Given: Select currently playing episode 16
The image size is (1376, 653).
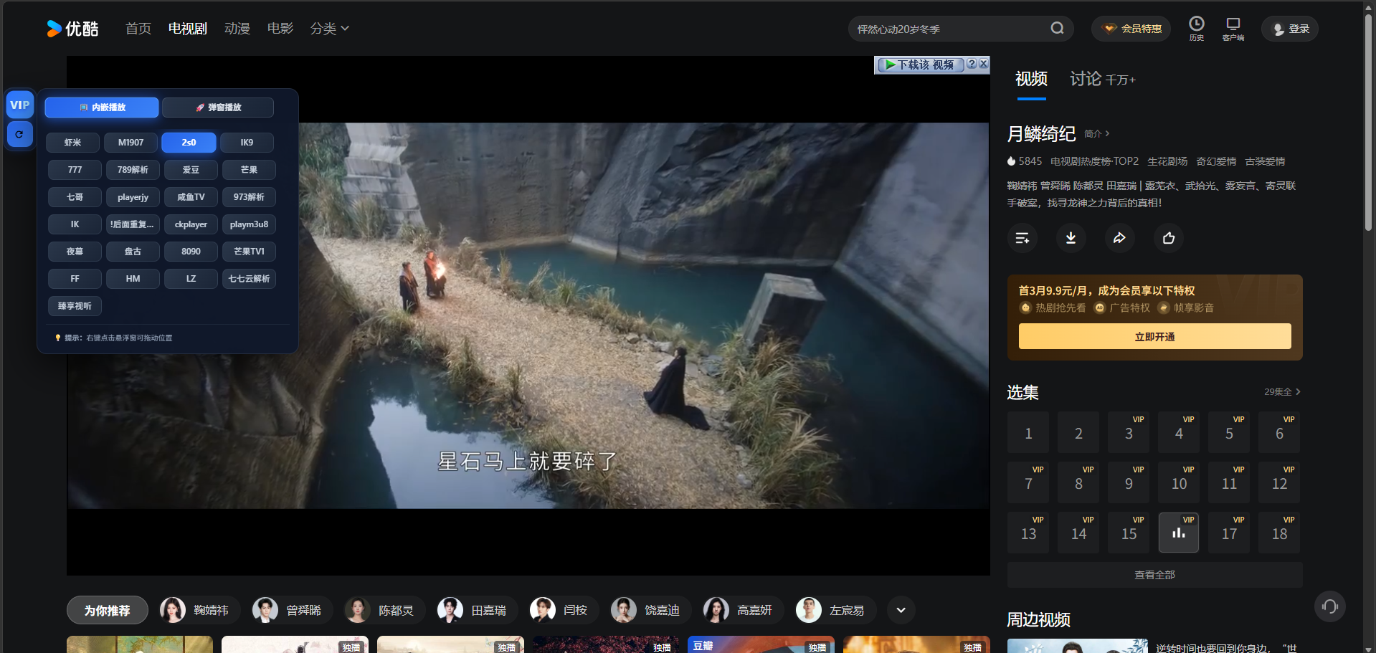Looking at the screenshot, I should point(1179,533).
